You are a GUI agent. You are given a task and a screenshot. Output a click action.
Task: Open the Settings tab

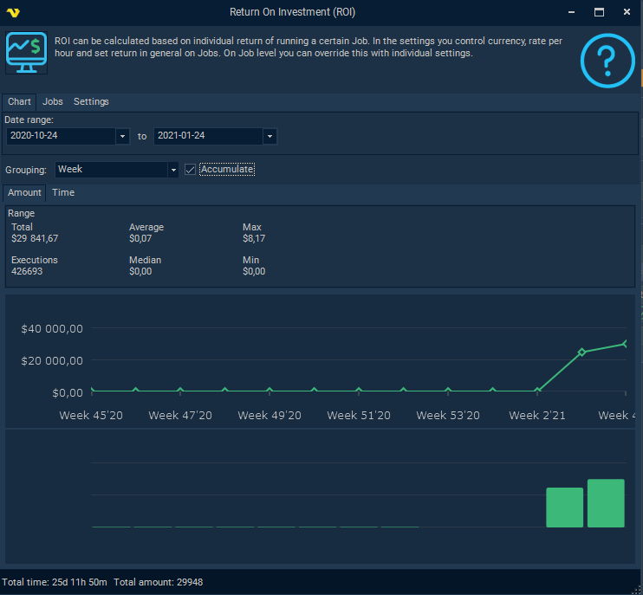click(91, 102)
